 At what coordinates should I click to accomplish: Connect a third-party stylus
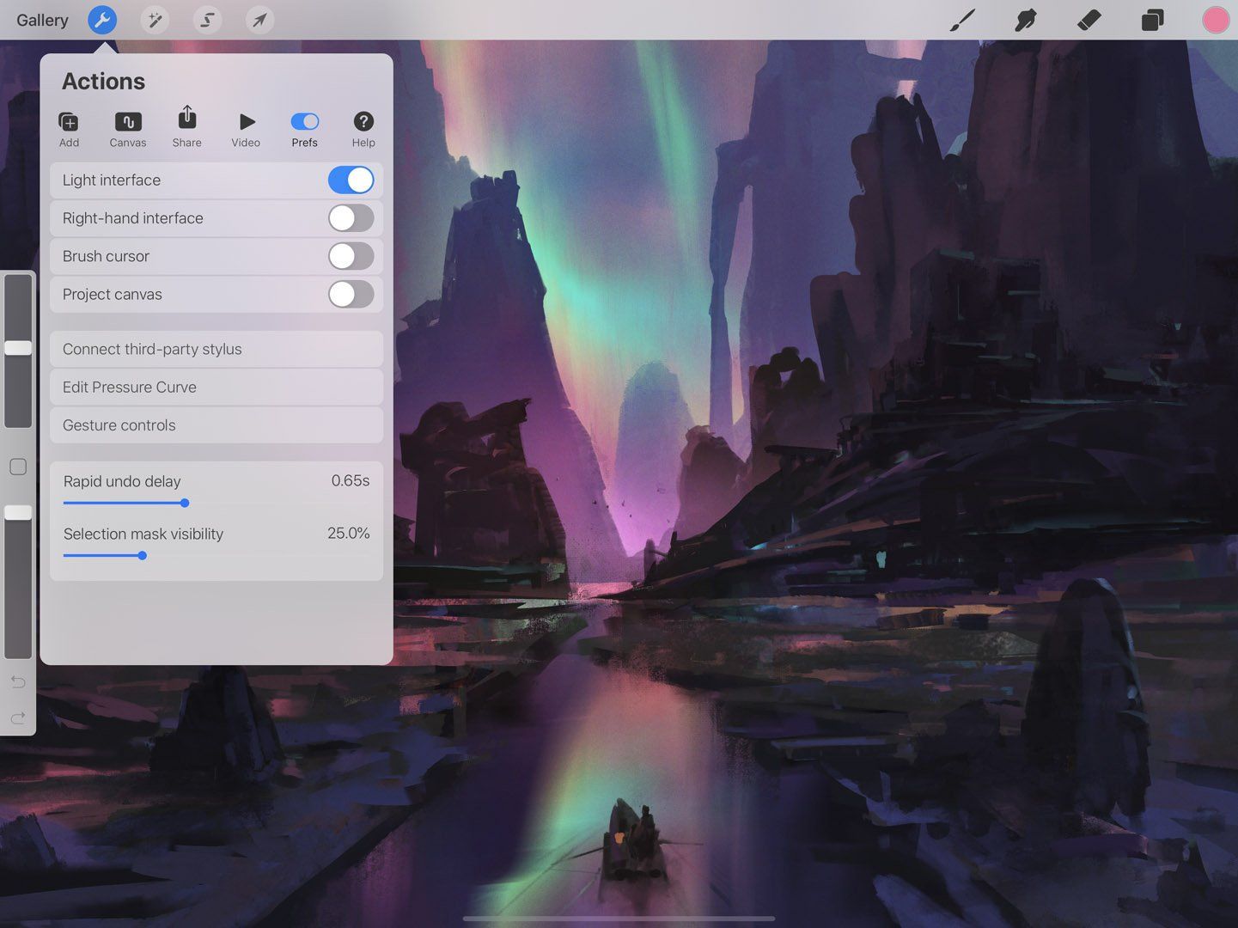click(216, 349)
